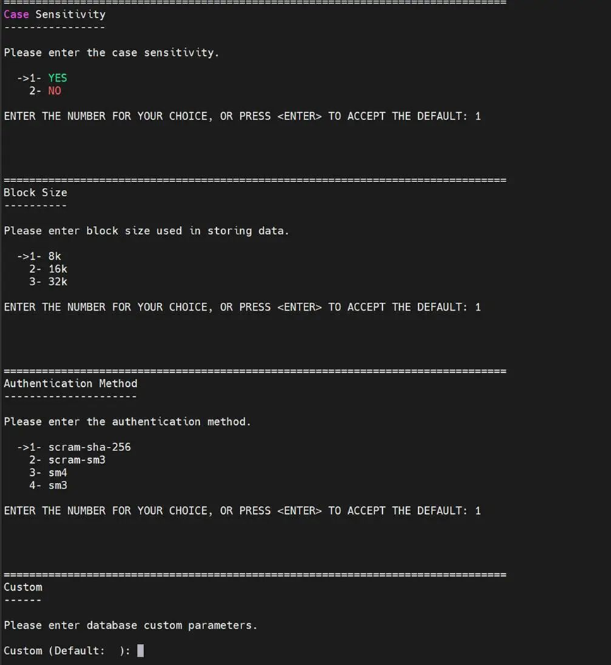Screen dimensions: 611x665
Task: Click the default-choice prompt under scram options
Action: [242, 510]
